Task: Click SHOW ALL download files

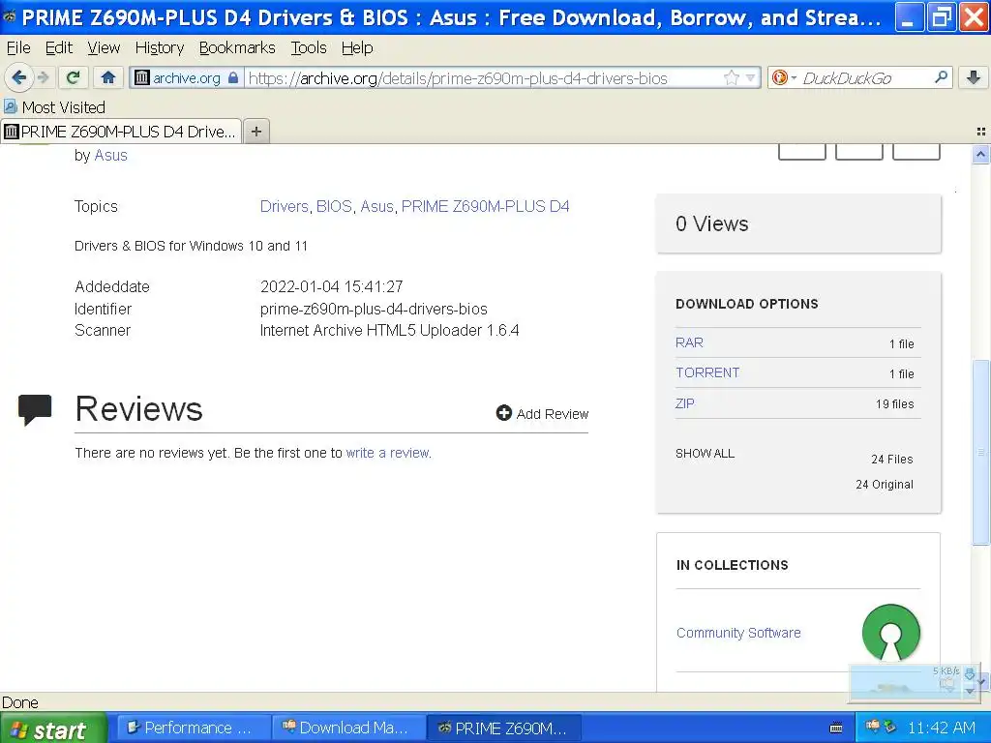Action: coord(705,454)
